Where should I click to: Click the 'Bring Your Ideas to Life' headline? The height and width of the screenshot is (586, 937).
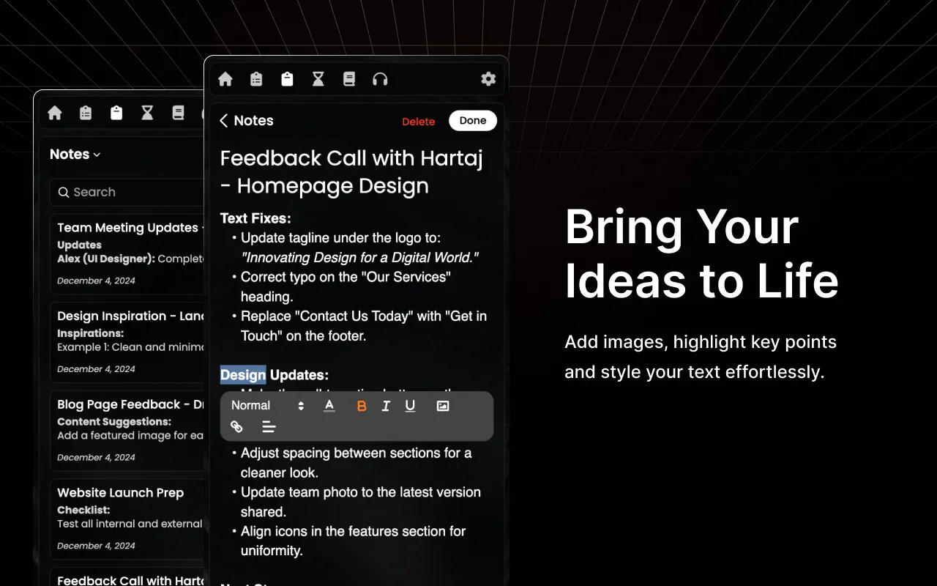(x=701, y=254)
